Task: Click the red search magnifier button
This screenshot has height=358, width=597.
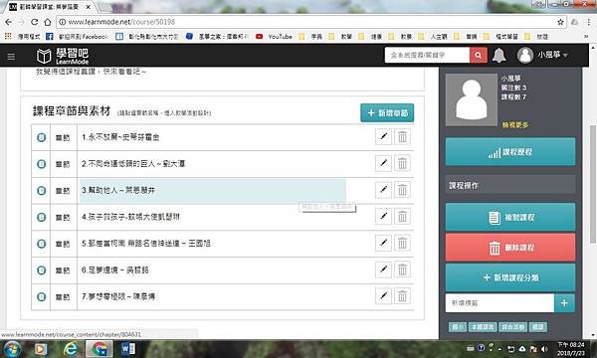Action: (479, 55)
